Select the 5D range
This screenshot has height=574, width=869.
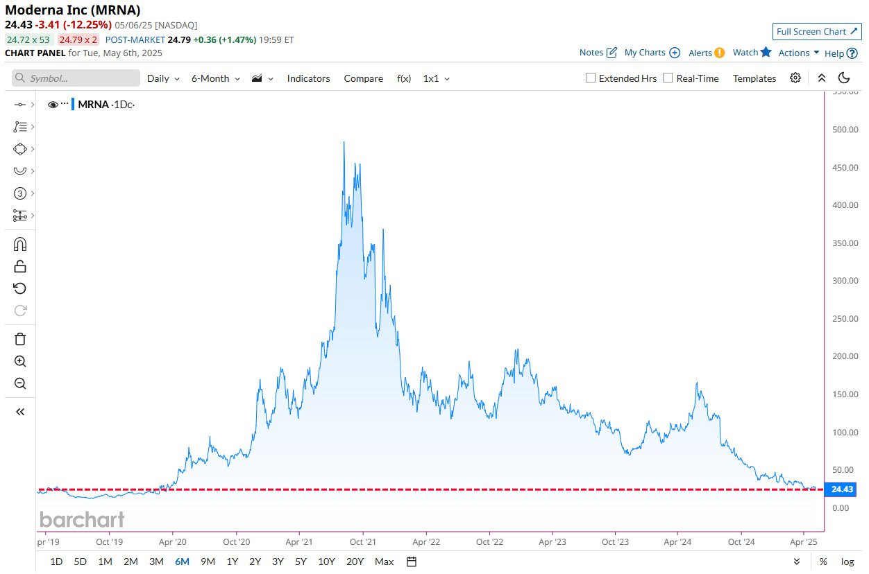tap(81, 562)
